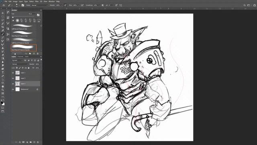
Task: Switch to the Paths tab
Action: 27,57
